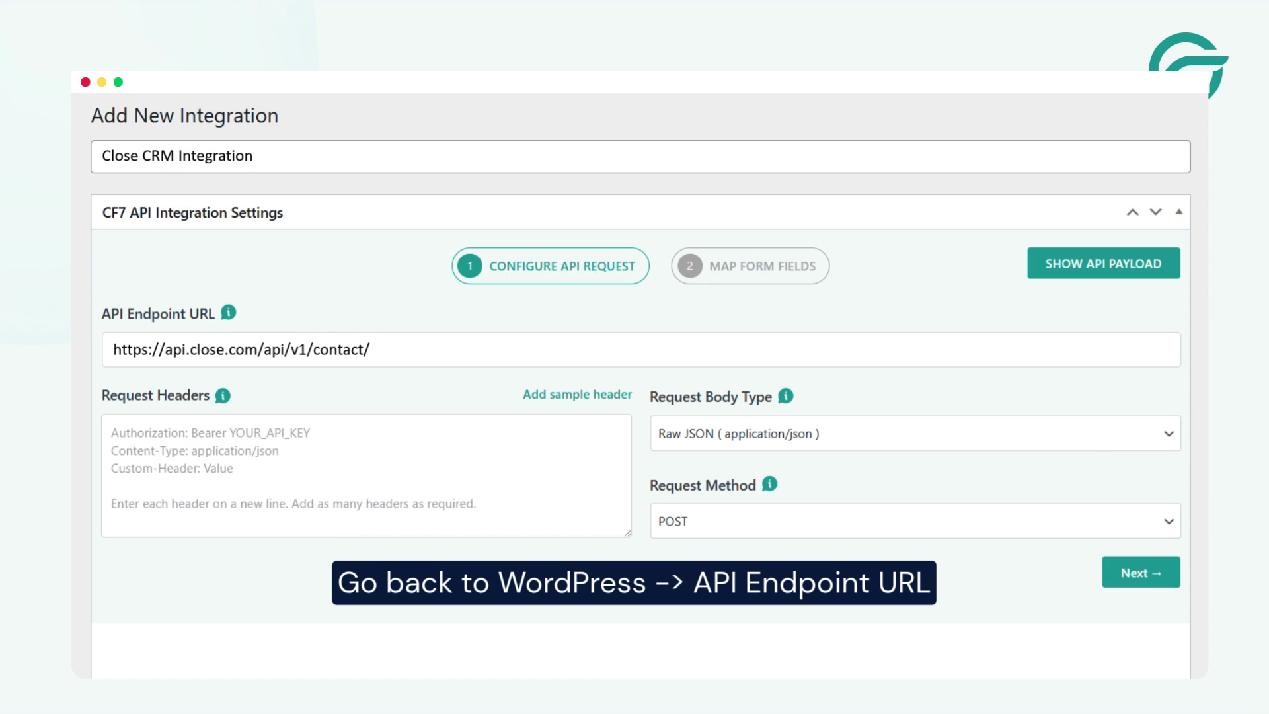The image size is (1269, 714).
Task: Open the Request Method dropdown
Action: pyautogui.click(x=915, y=521)
